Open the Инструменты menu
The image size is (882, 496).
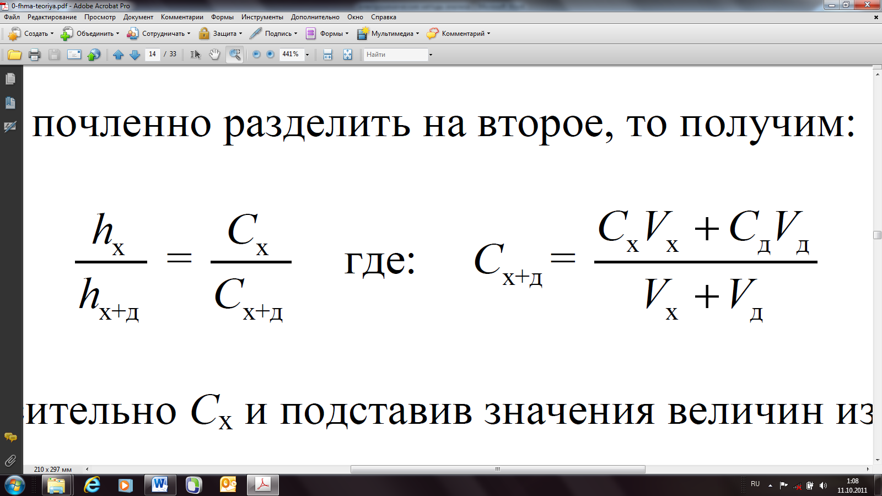(x=262, y=17)
